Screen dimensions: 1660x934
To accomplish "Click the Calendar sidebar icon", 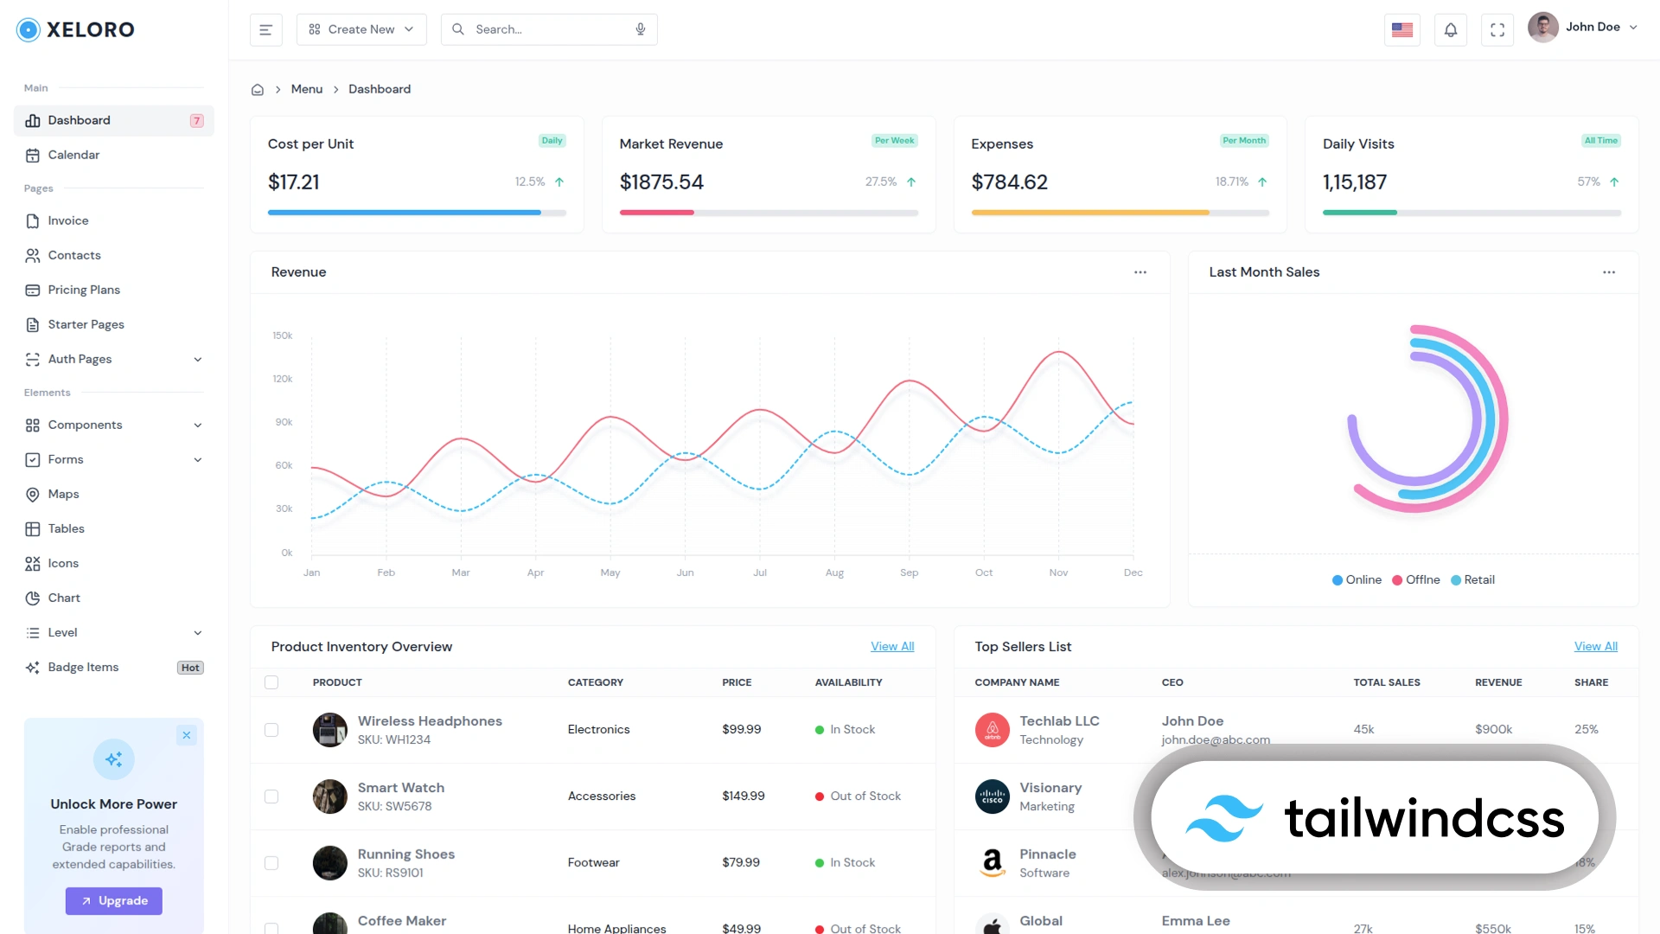I will click(x=33, y=155).
